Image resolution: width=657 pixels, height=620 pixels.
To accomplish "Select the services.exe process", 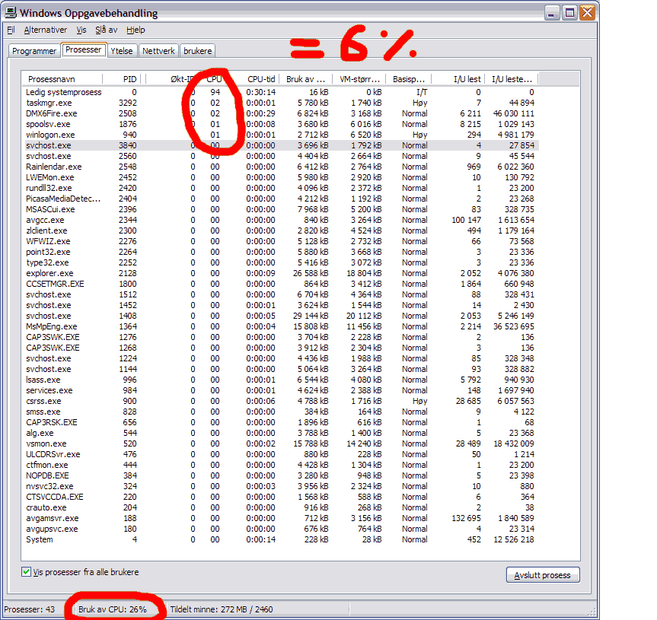I will click(x=280, y=390).
